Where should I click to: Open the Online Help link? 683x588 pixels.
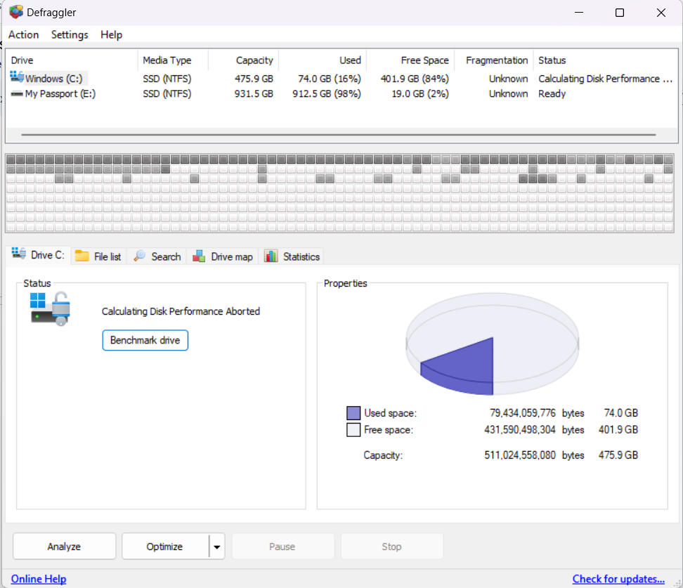tap(39, 579)
